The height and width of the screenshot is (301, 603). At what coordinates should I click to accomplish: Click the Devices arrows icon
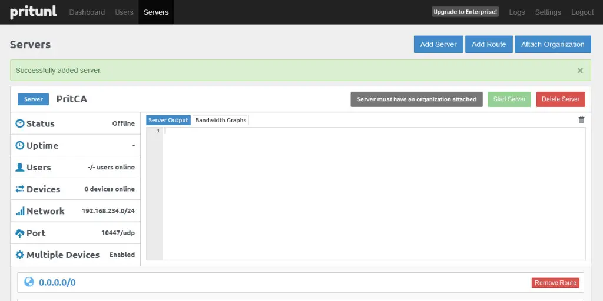(20, 189)
